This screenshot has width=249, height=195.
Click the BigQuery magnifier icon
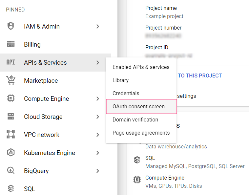click(x=11, y=170)
